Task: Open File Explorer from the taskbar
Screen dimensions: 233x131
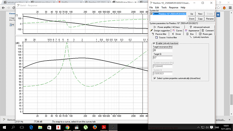Action: pyautogui.click(x=40, y=128)
